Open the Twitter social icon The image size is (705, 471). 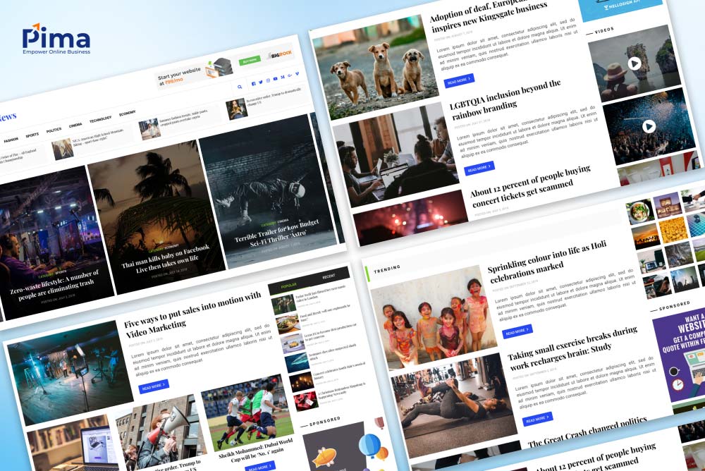(x=260, y=83)
